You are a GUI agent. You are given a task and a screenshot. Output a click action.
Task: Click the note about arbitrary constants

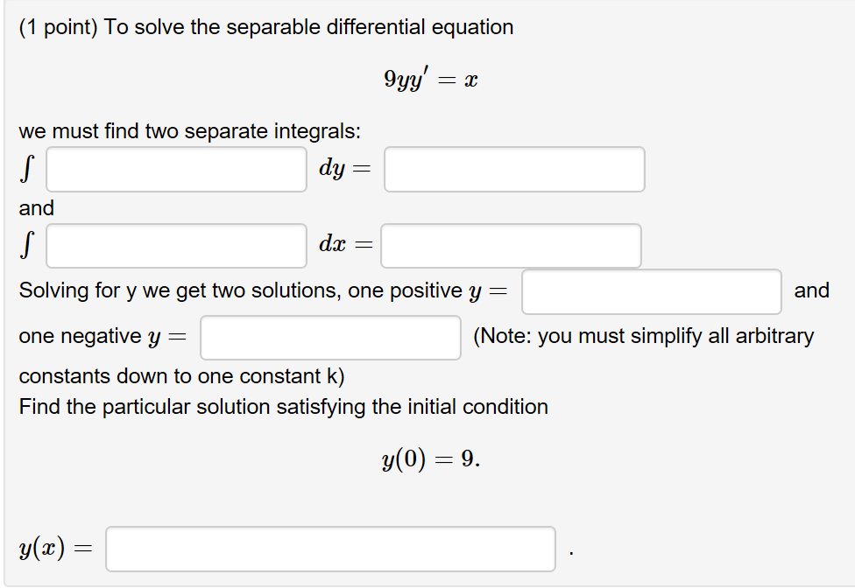point(644,336)
